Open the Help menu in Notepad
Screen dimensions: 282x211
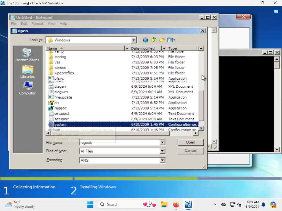(63, 24)
